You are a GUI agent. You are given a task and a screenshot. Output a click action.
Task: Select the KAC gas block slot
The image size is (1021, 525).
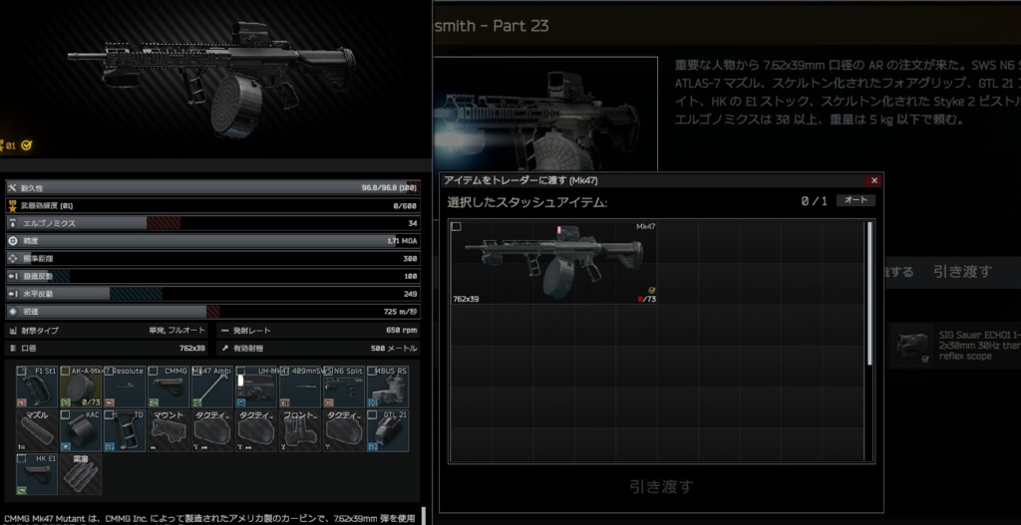(80, 429)
